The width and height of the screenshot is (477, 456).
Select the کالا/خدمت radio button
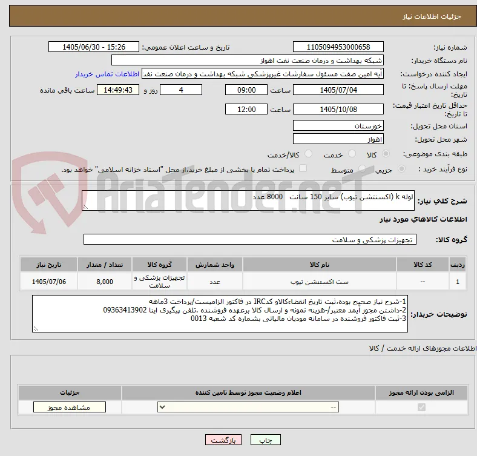pos(309,154)
